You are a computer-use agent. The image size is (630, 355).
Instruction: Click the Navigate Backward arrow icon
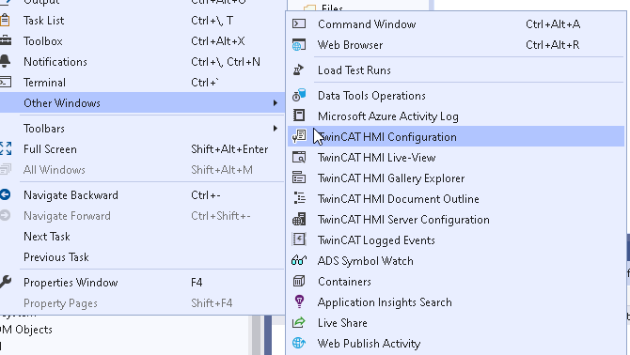point(5,194)
